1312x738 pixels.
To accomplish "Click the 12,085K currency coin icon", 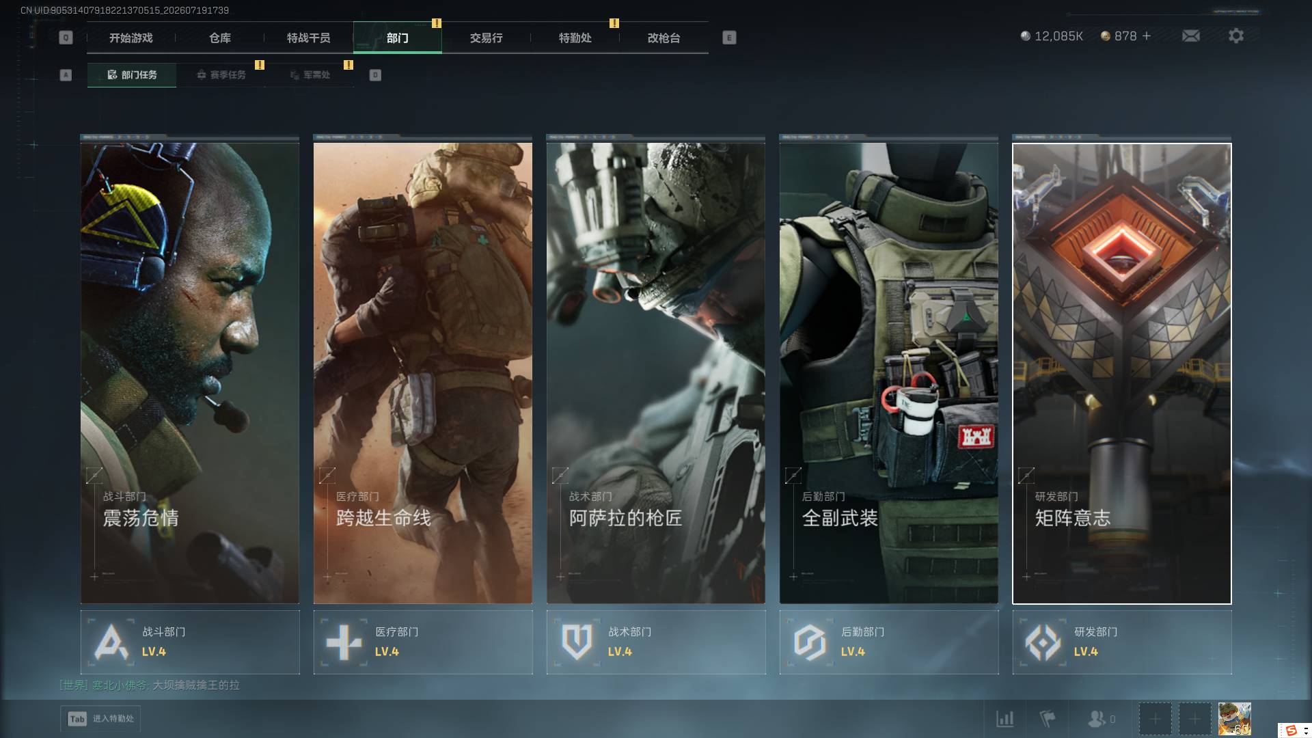I will pyautogui.click(x=1025, y=36).
